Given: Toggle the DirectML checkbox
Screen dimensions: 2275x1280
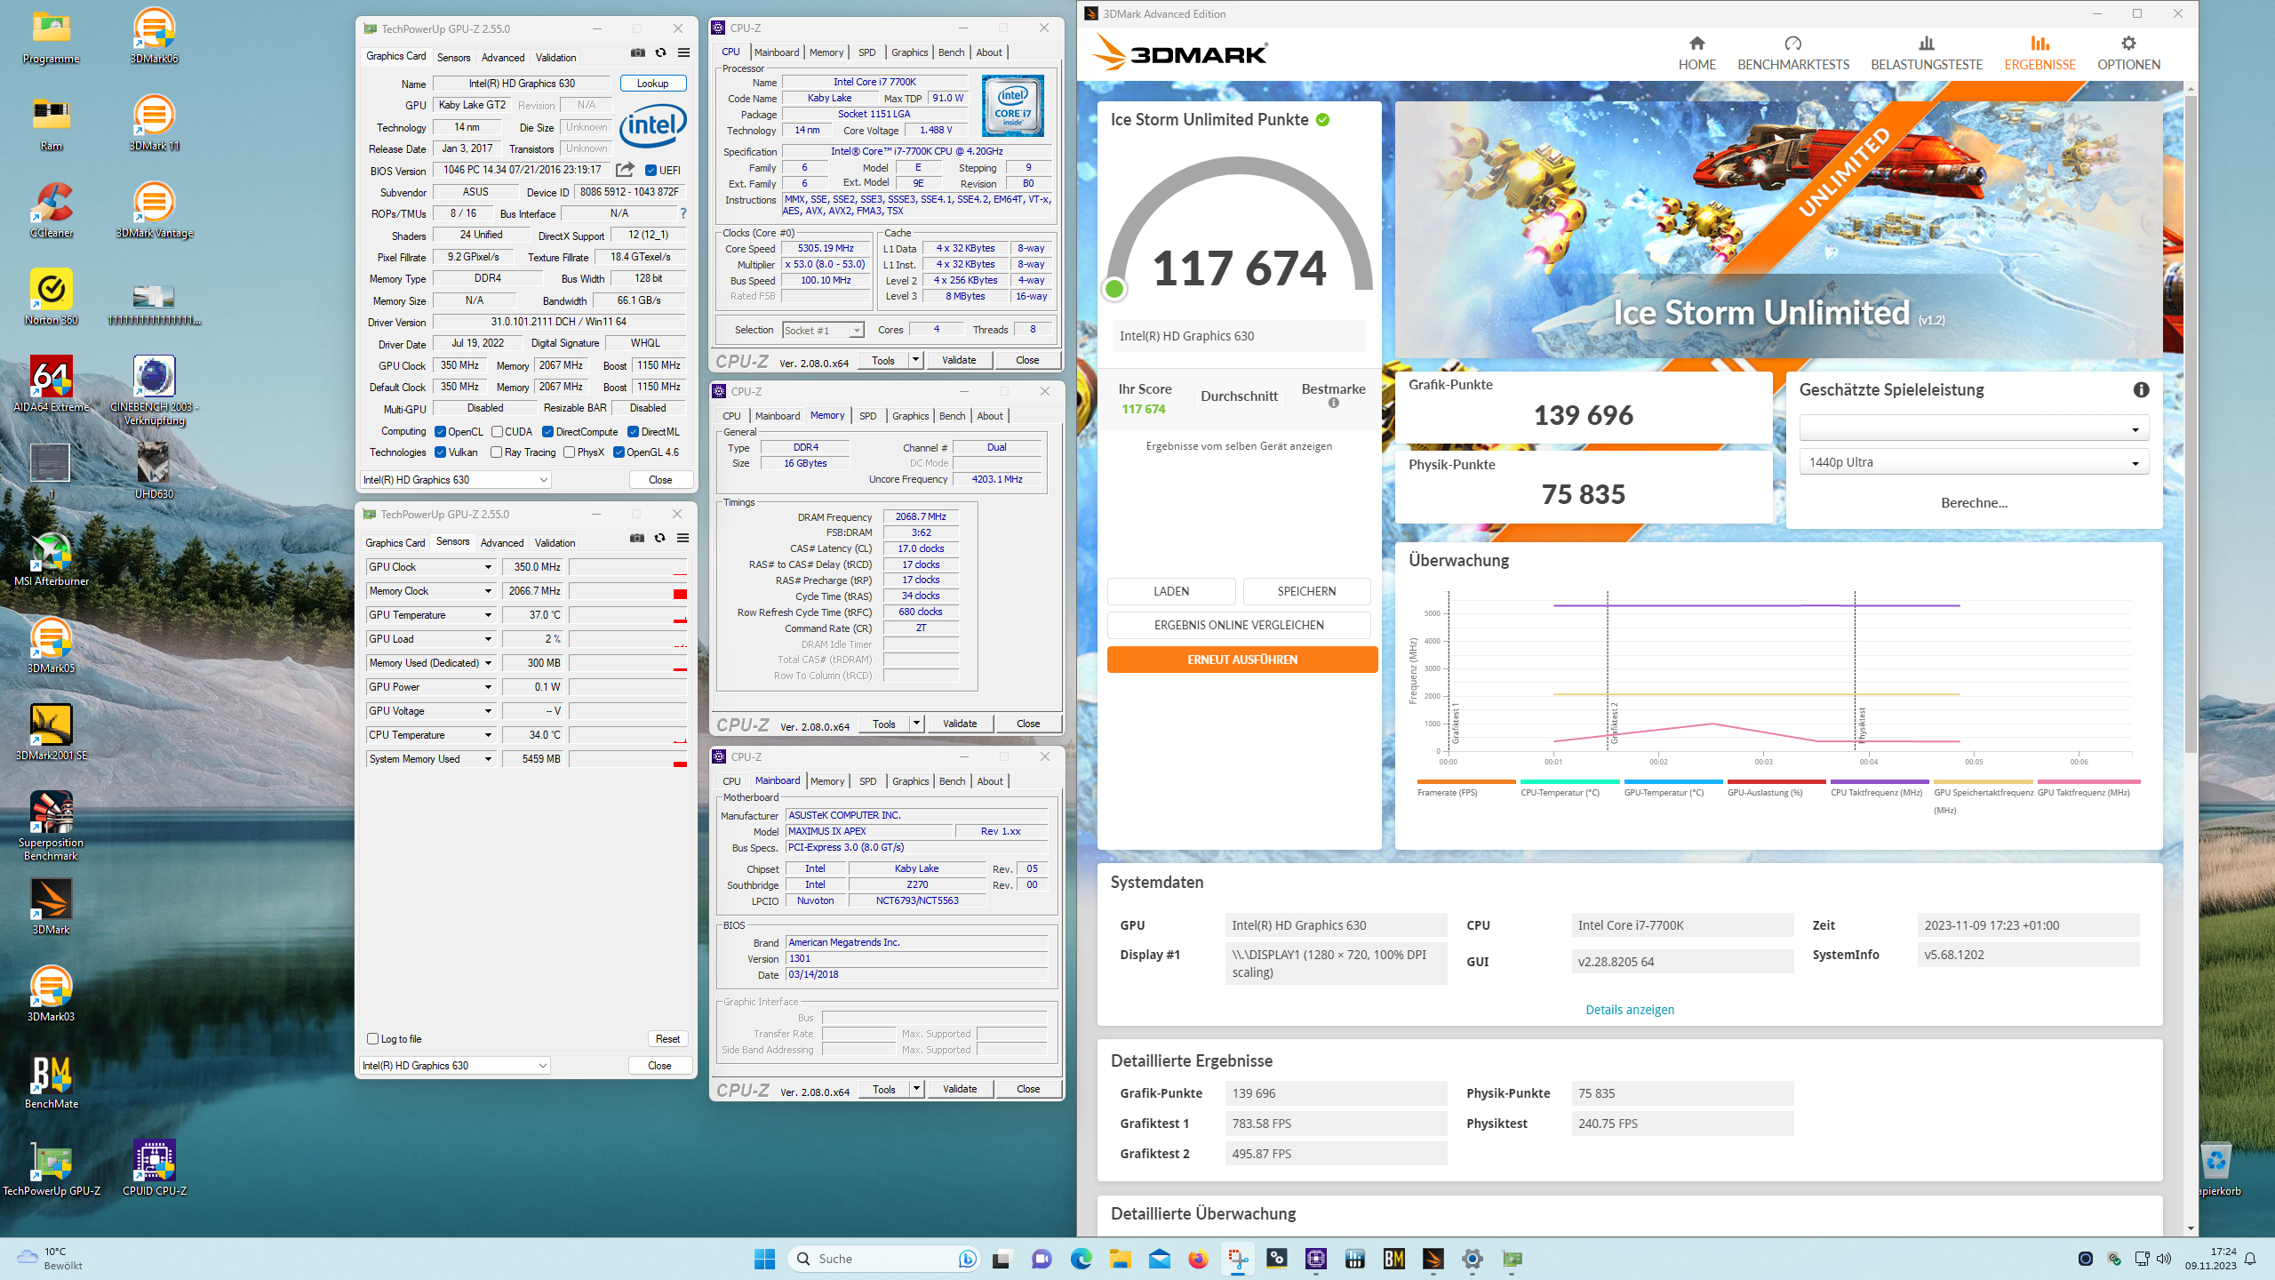Looking at the screenshot, I should tap(633, 432).
